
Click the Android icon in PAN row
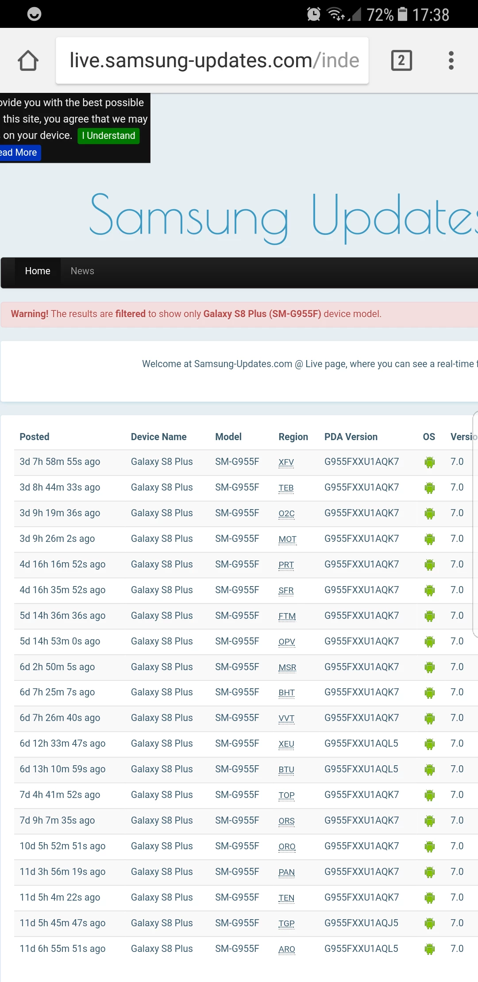click(429, 872)
